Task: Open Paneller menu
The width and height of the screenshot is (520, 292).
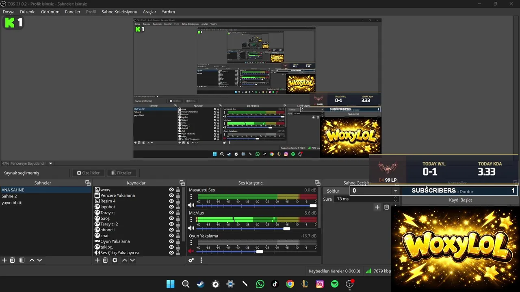Action: coord(73,12)
